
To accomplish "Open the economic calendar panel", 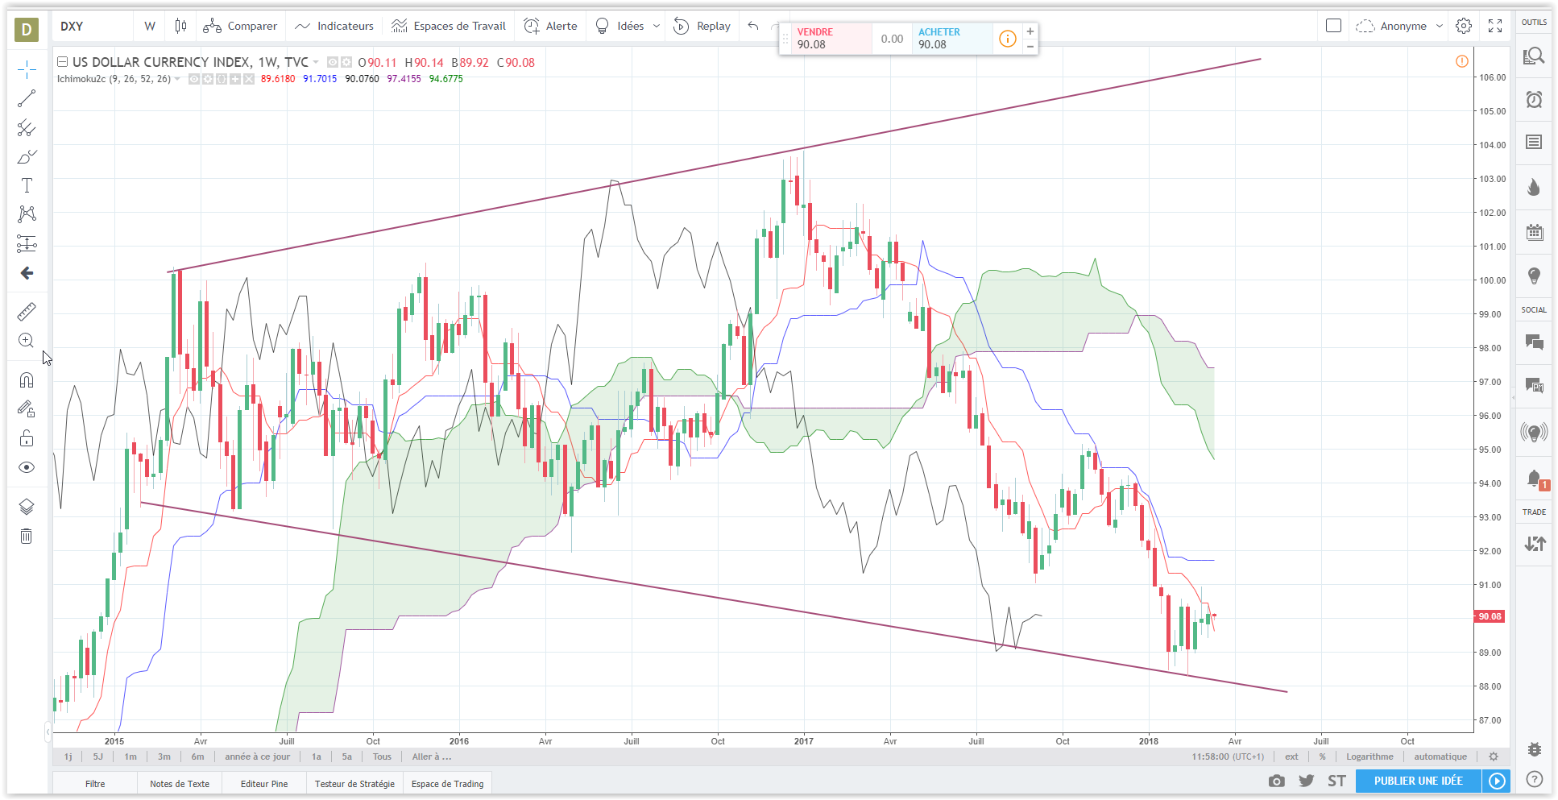I will 1534,233.
